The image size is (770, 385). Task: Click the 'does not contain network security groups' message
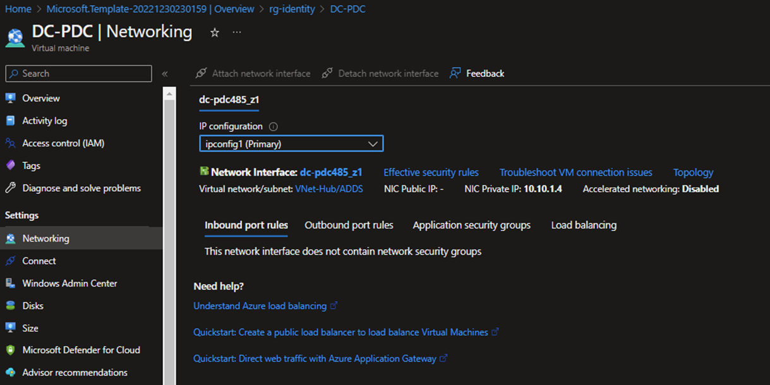[343, 251]
